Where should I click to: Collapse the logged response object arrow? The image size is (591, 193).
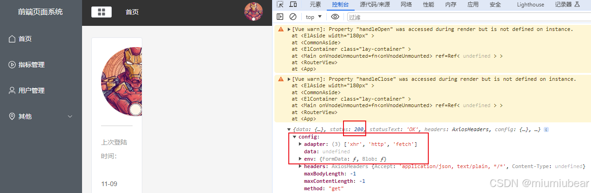[289, 130]
